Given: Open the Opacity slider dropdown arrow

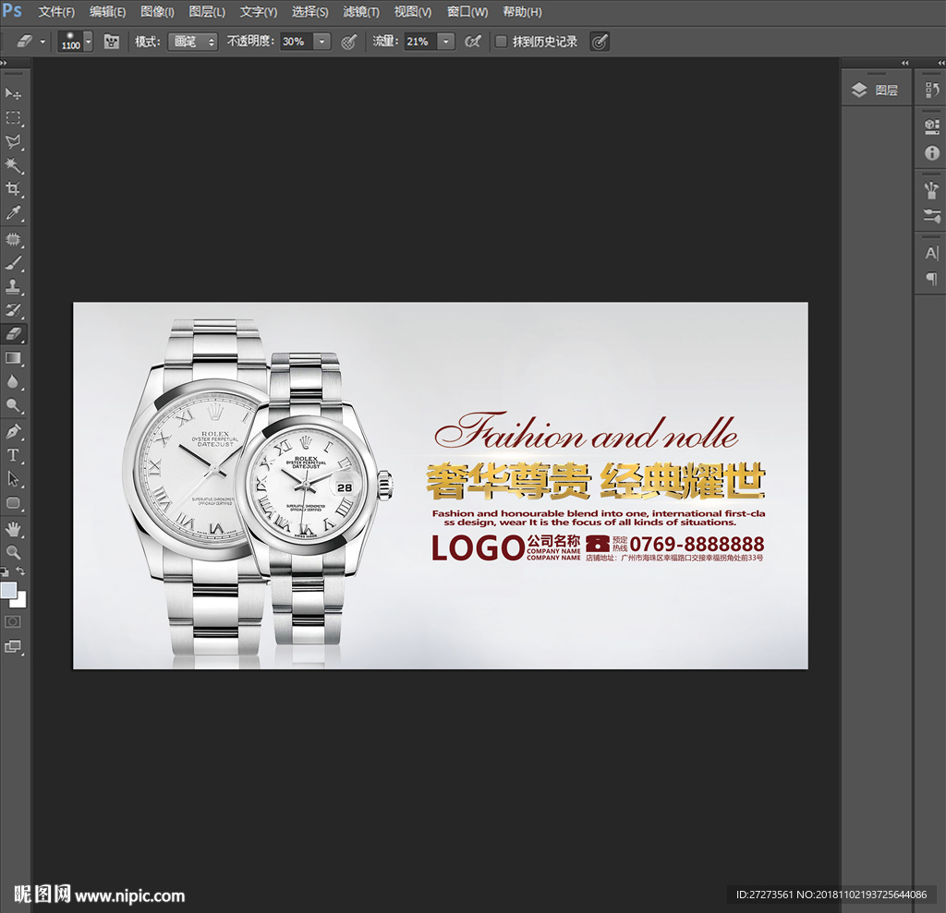Looking at the screenshot, I should (322, 42).
